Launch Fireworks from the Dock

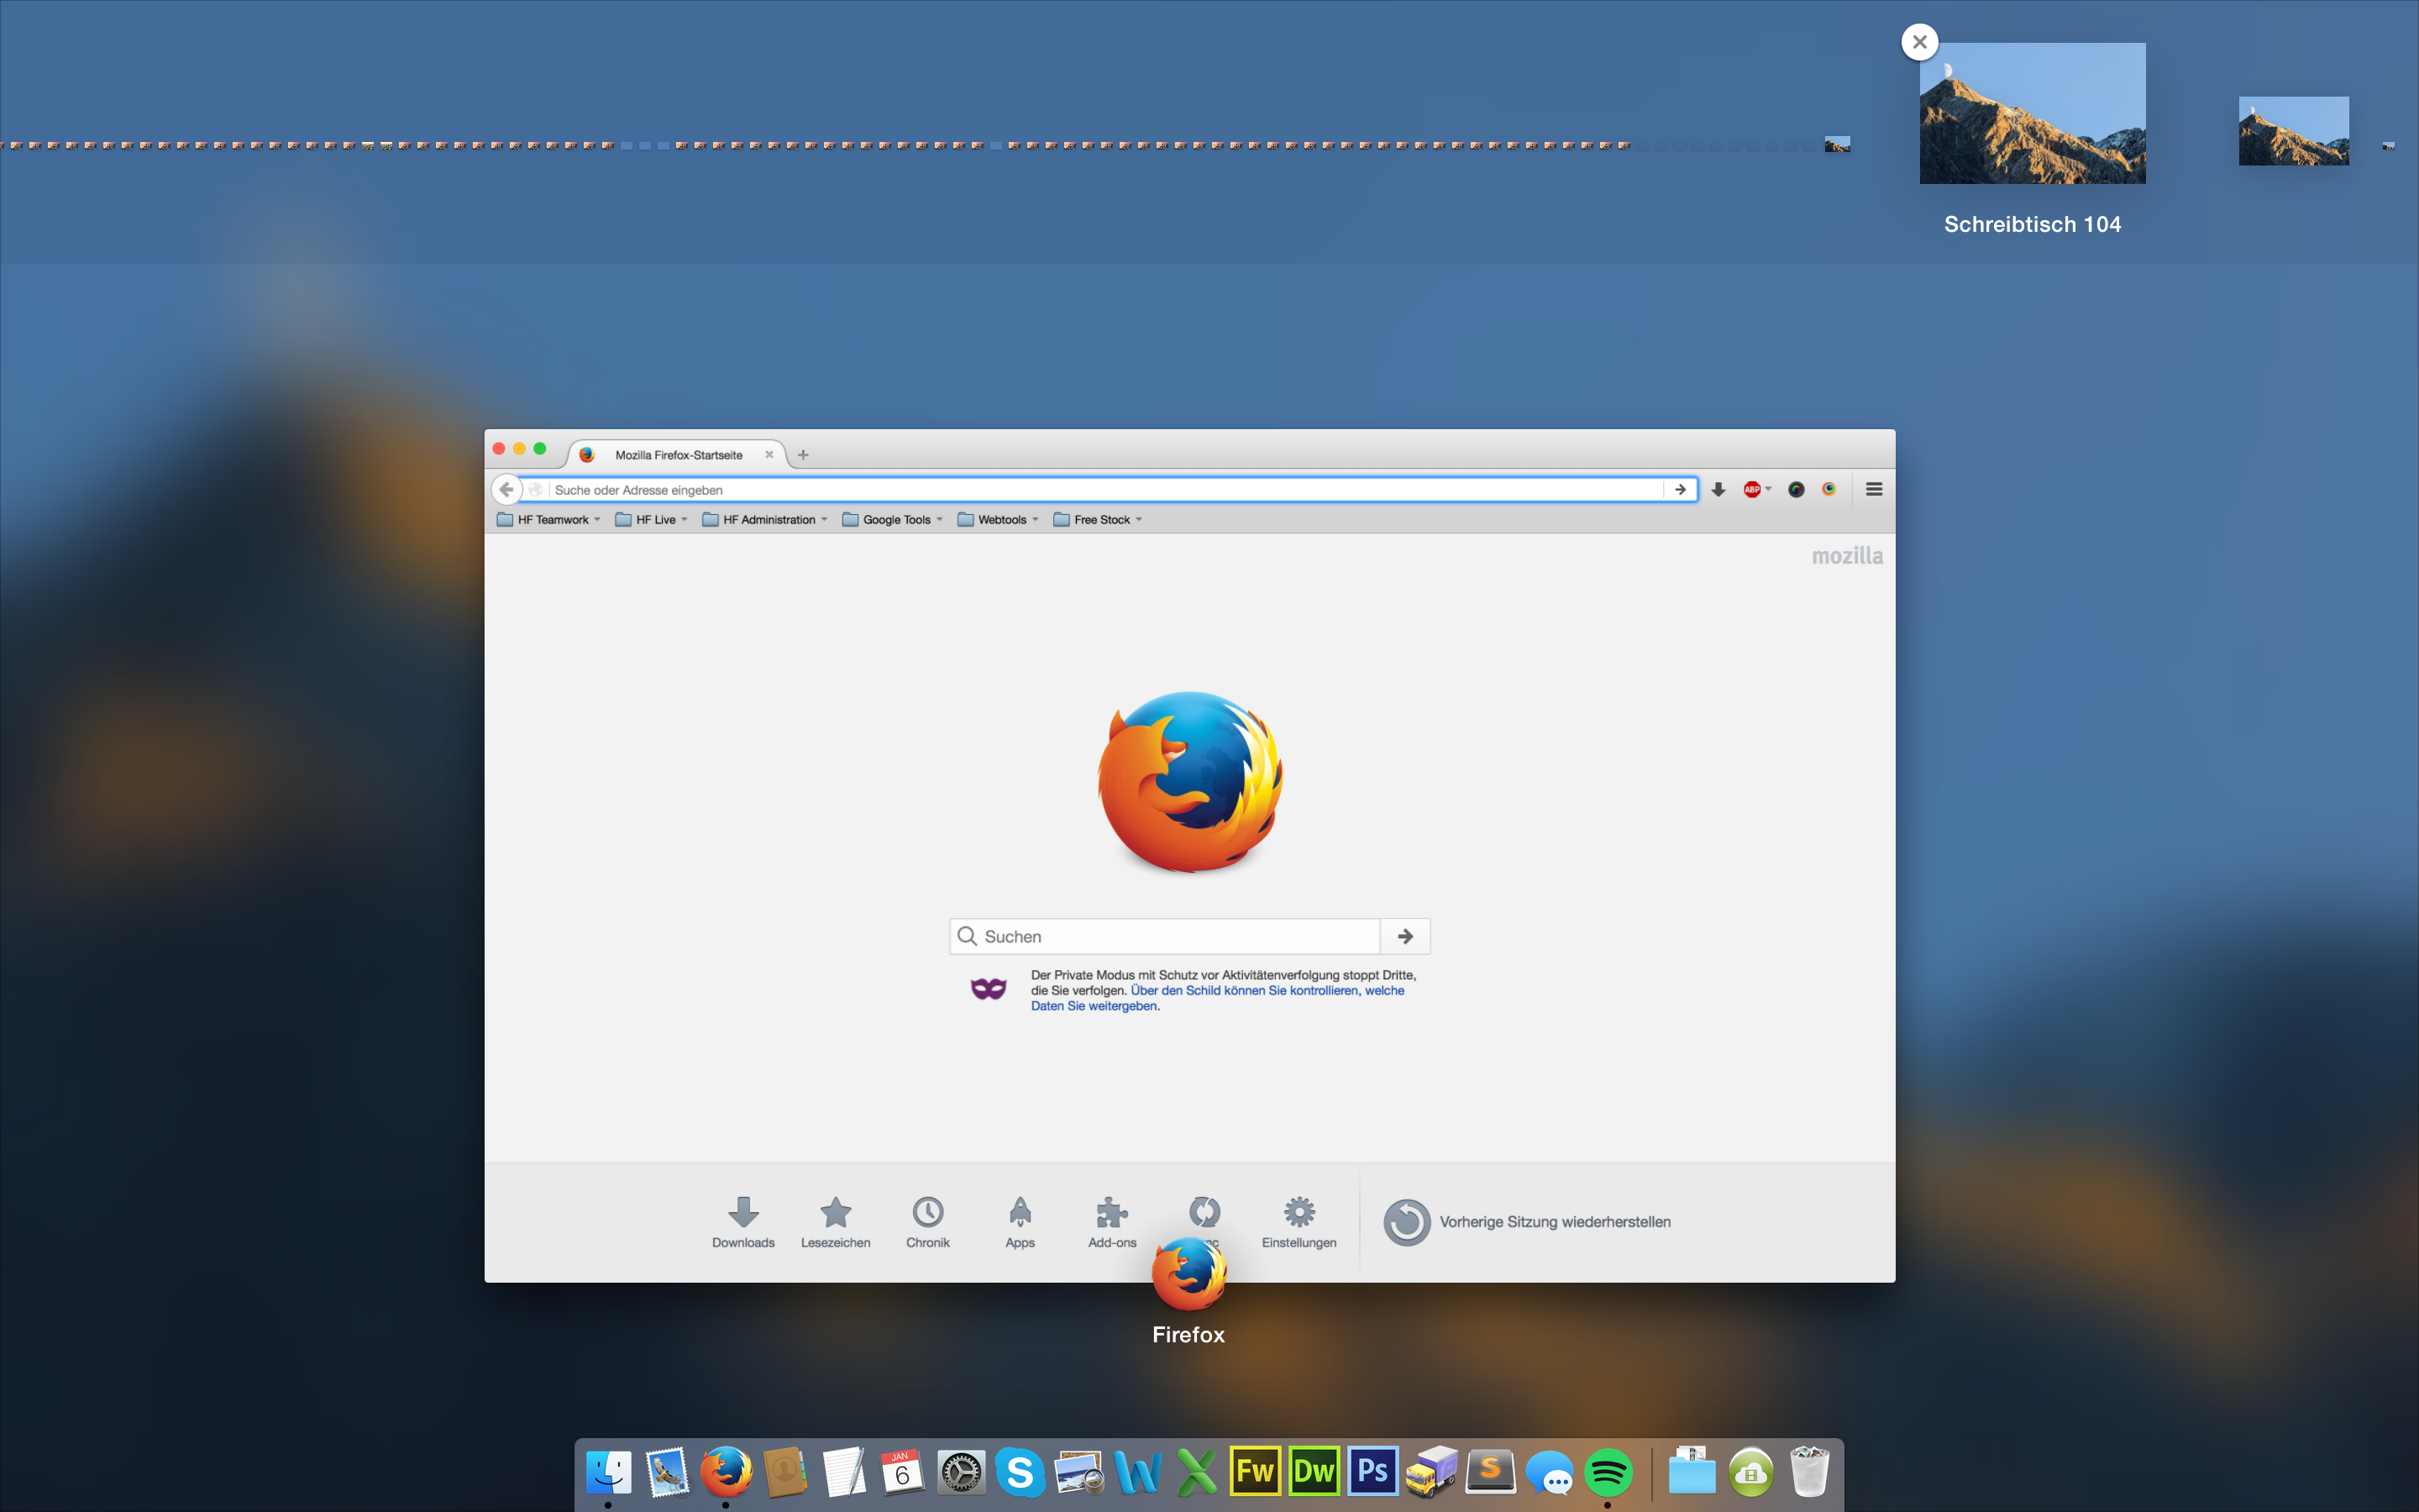tap(1255, 1472)
